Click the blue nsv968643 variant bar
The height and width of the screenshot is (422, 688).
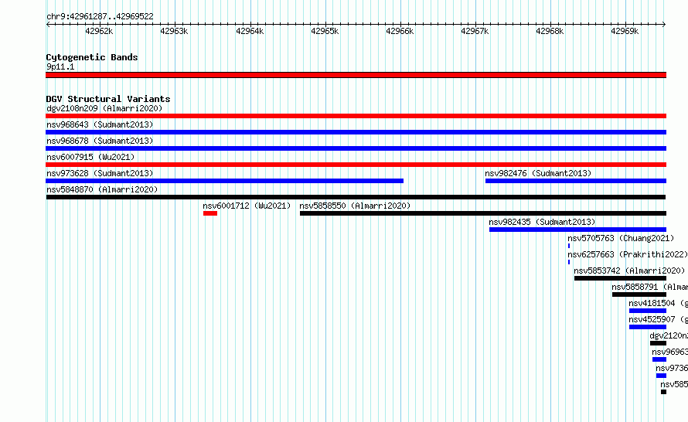pos(356,132)
